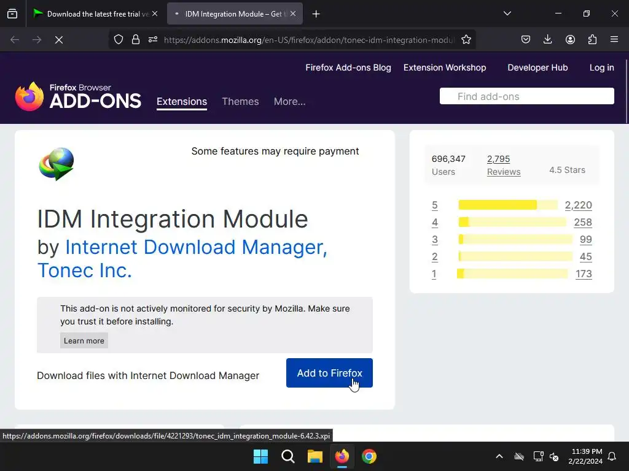
Task: Show hidden system tray icons
Action: [x=499, y=456]
